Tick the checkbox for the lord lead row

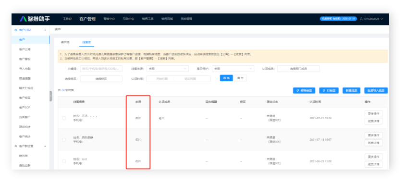(64, 161)
